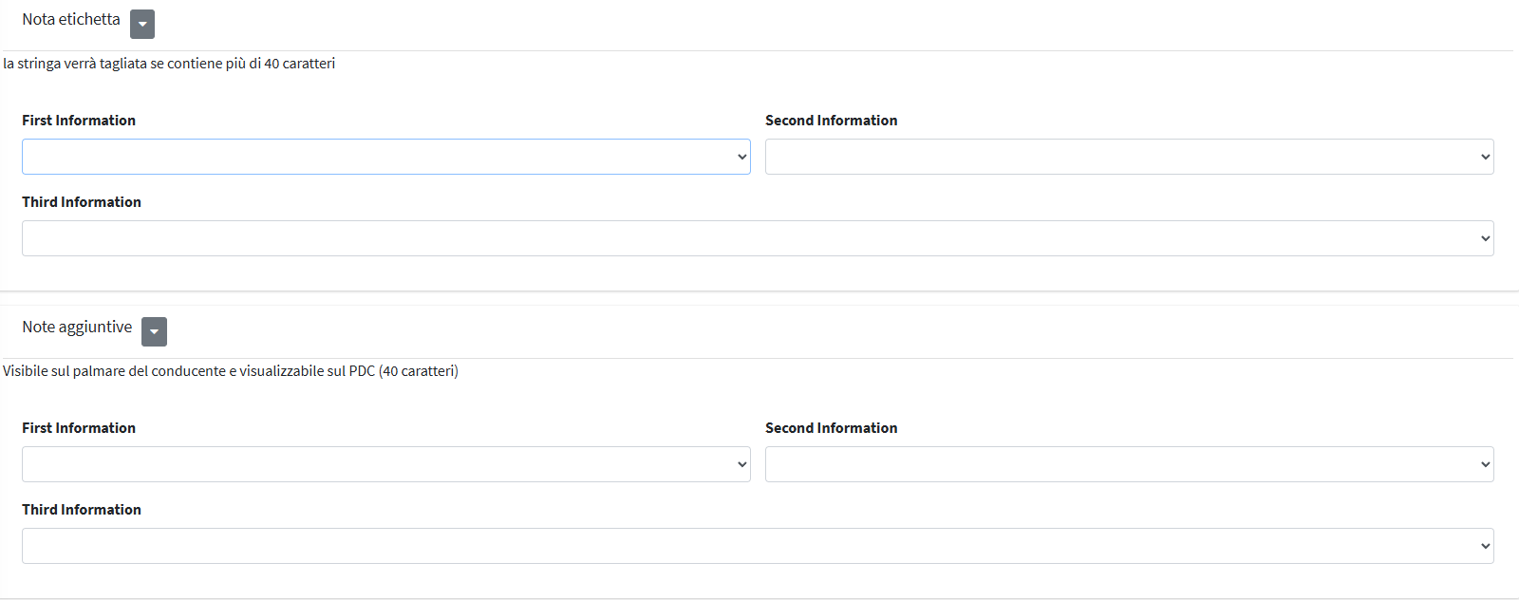The width and height of the screenshot is (1519, 600).
Task: Click the Note aggiuntive section title
Action: [77, 328]
